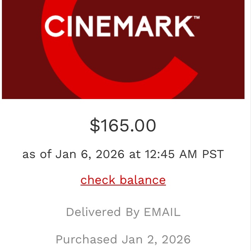Click the Purchased Jan 2, 2026 line
The height and width of the screenshot is (251, 251).
coord(123,239)
